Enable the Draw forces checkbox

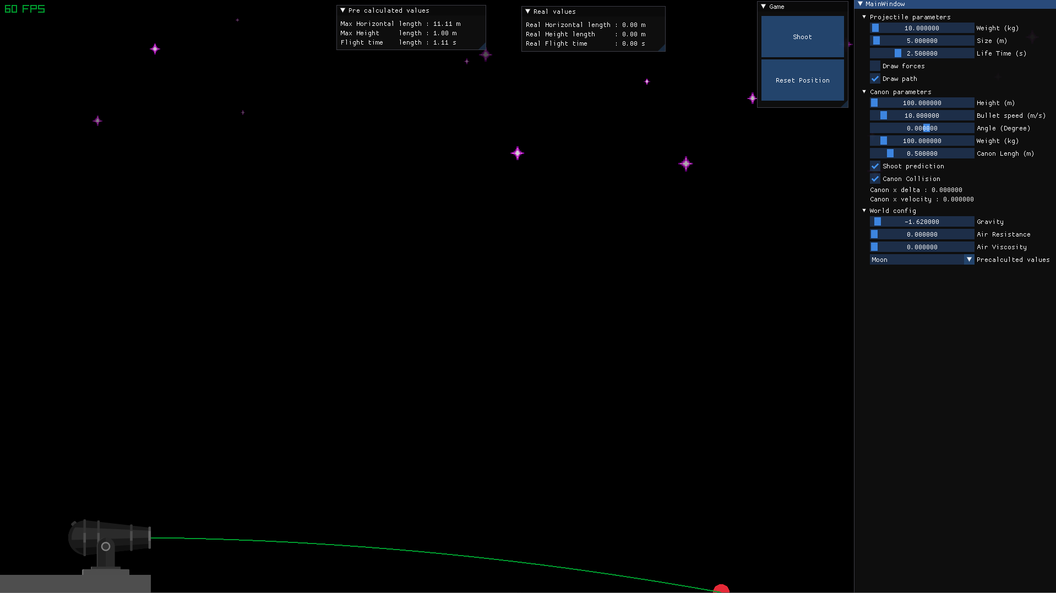(x=875, y=66)
